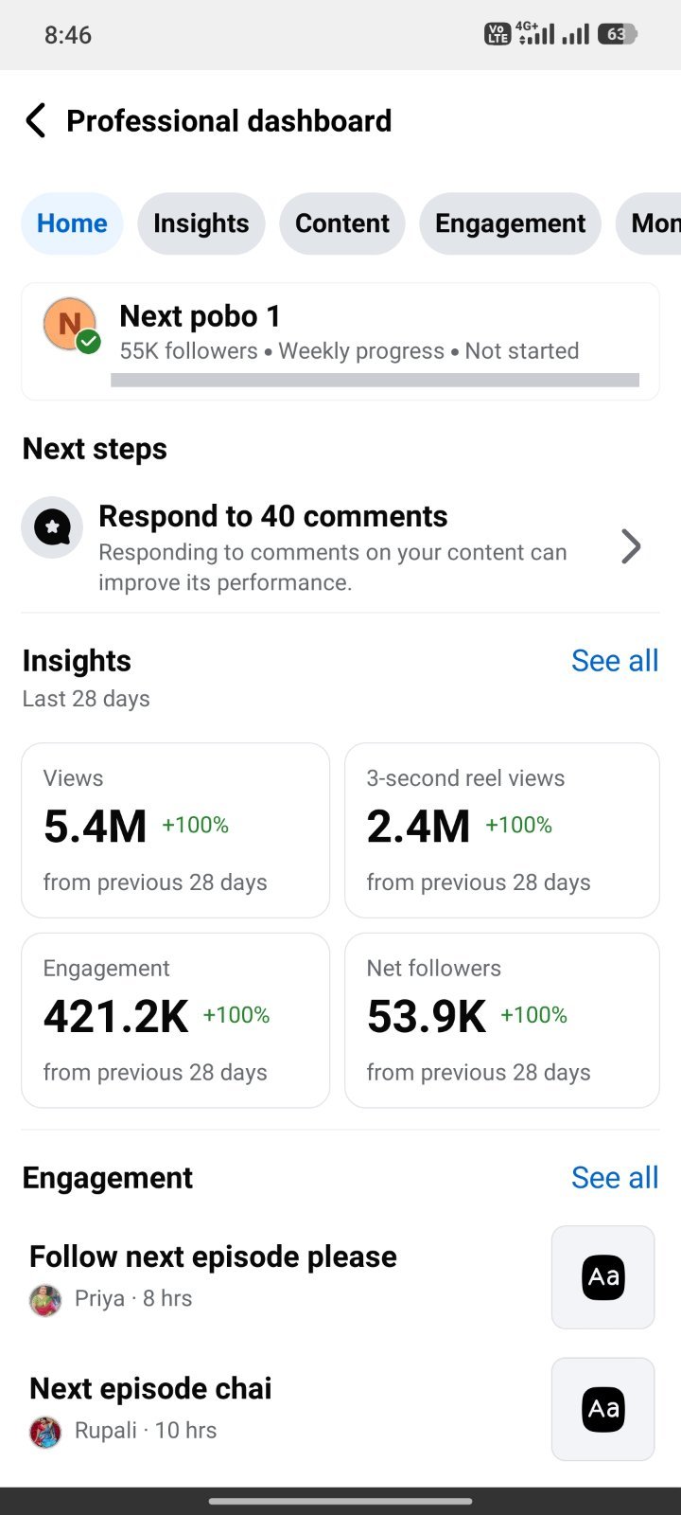Open the Engagement tab chip
The image size is (681, 1515).
point(511,223)
